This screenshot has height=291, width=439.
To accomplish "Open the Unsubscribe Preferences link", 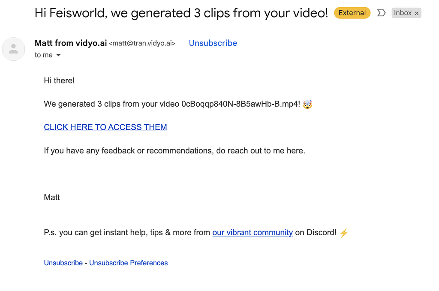I will pos(129,263).
